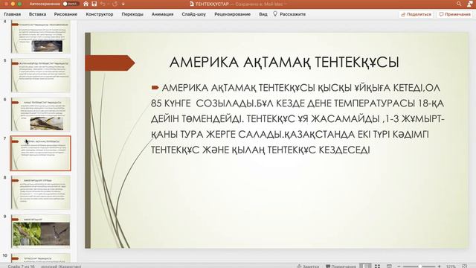The height and width of the screenshot is (268, 476).
Task: Click the body text paragraph on the slide
Action: tap(297, 119)
